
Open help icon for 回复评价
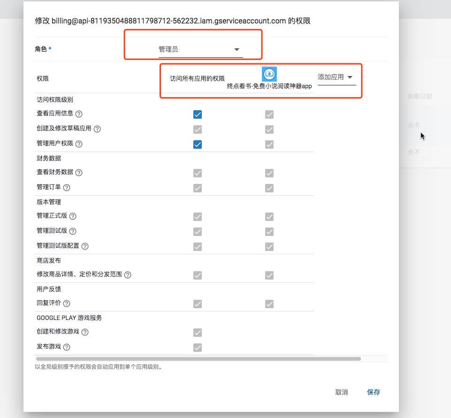tap(67, 303)
